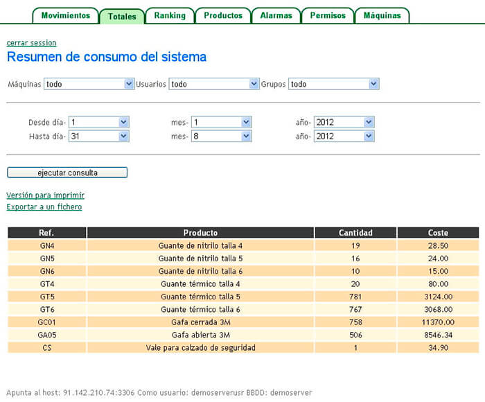
Task: Switch to the Ranking tab
Action: point(170,15)
